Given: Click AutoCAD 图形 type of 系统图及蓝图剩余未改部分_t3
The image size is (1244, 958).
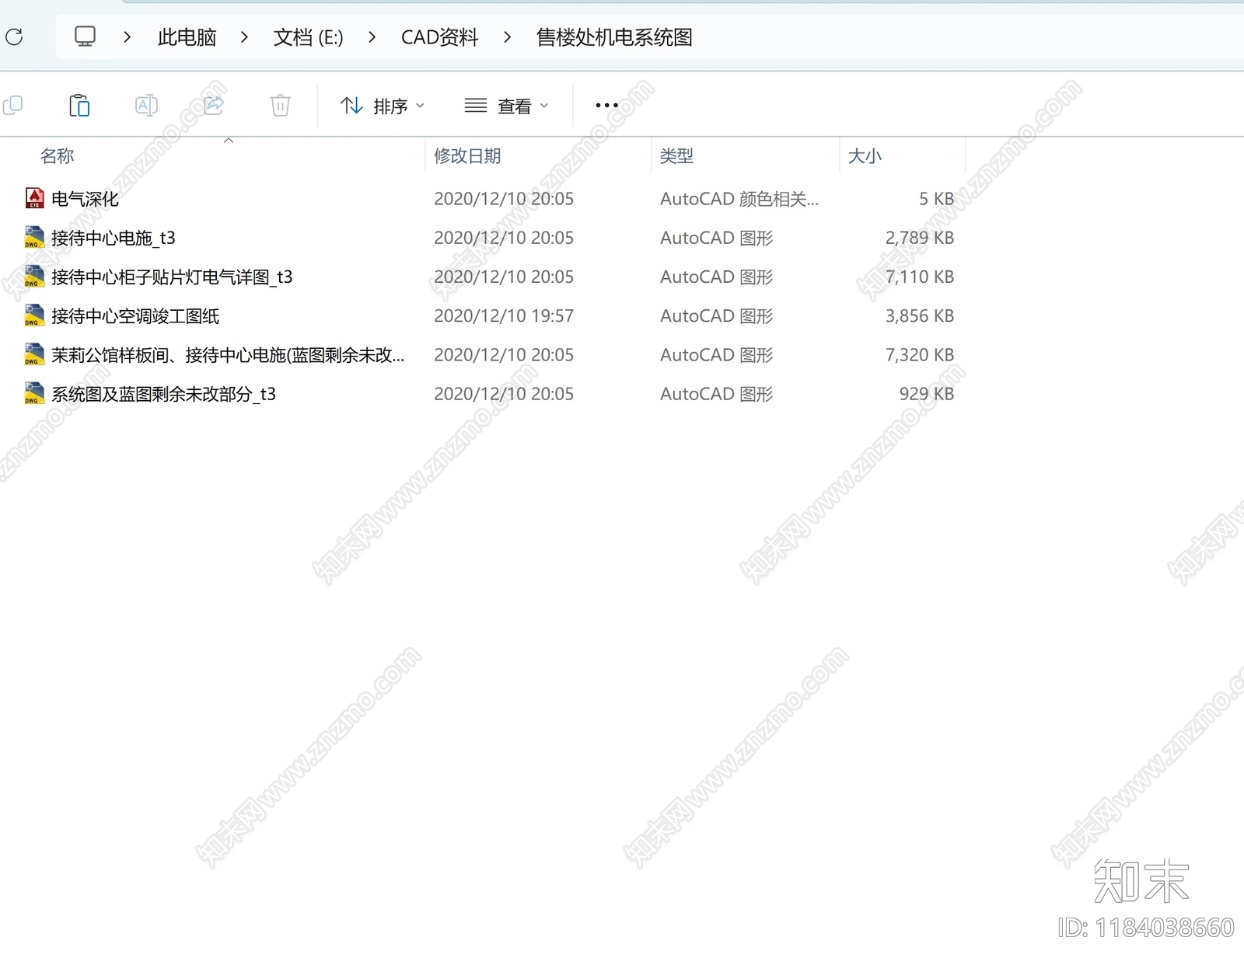Looking at the screenshot, I should coord(717,394).
